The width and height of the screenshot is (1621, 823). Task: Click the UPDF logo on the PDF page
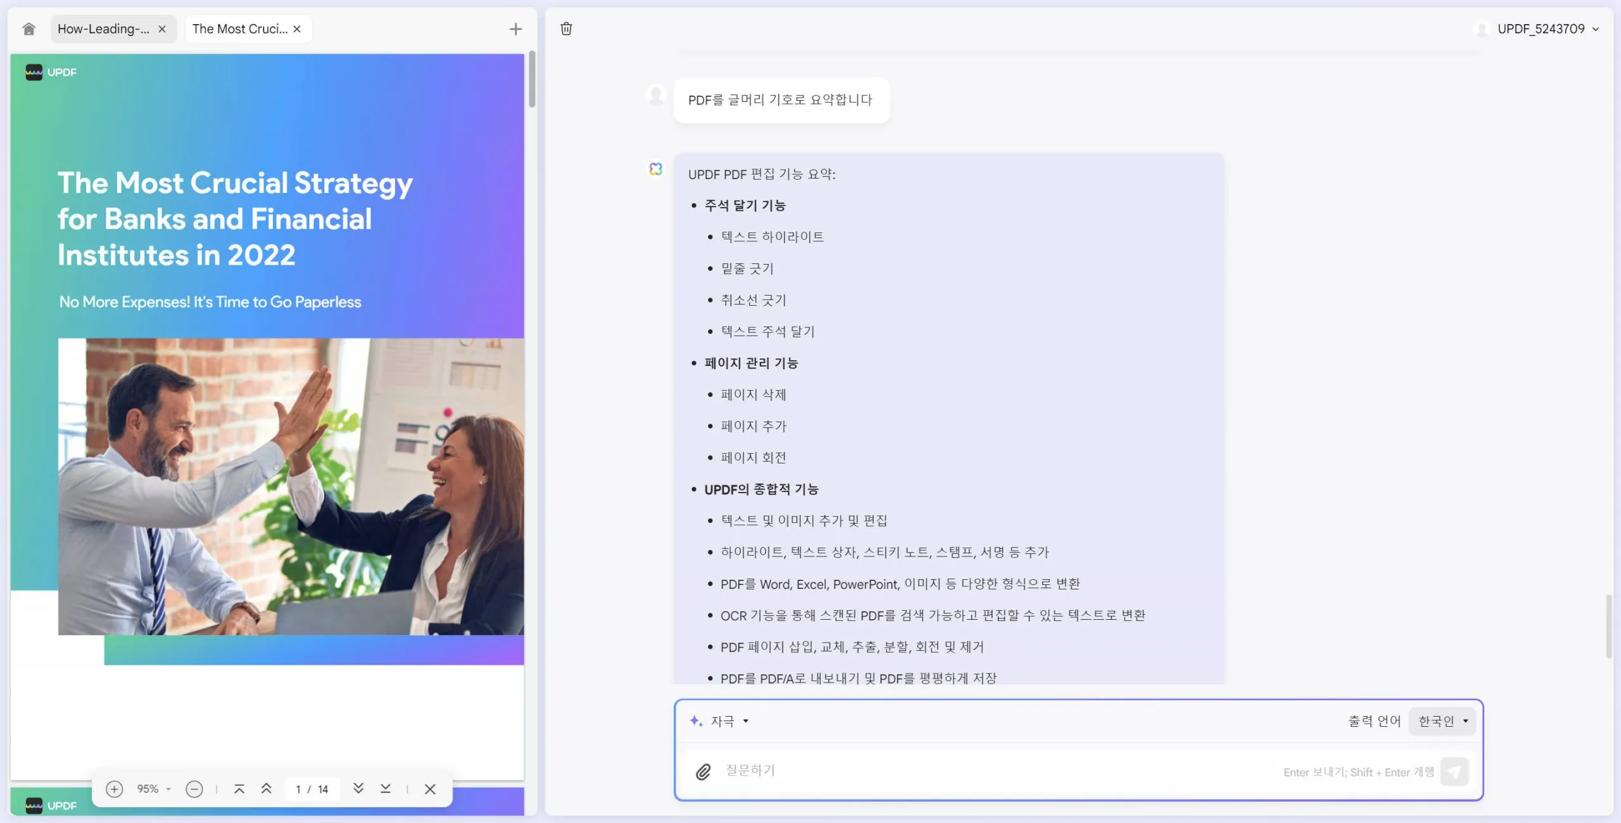tap(51, 72)
